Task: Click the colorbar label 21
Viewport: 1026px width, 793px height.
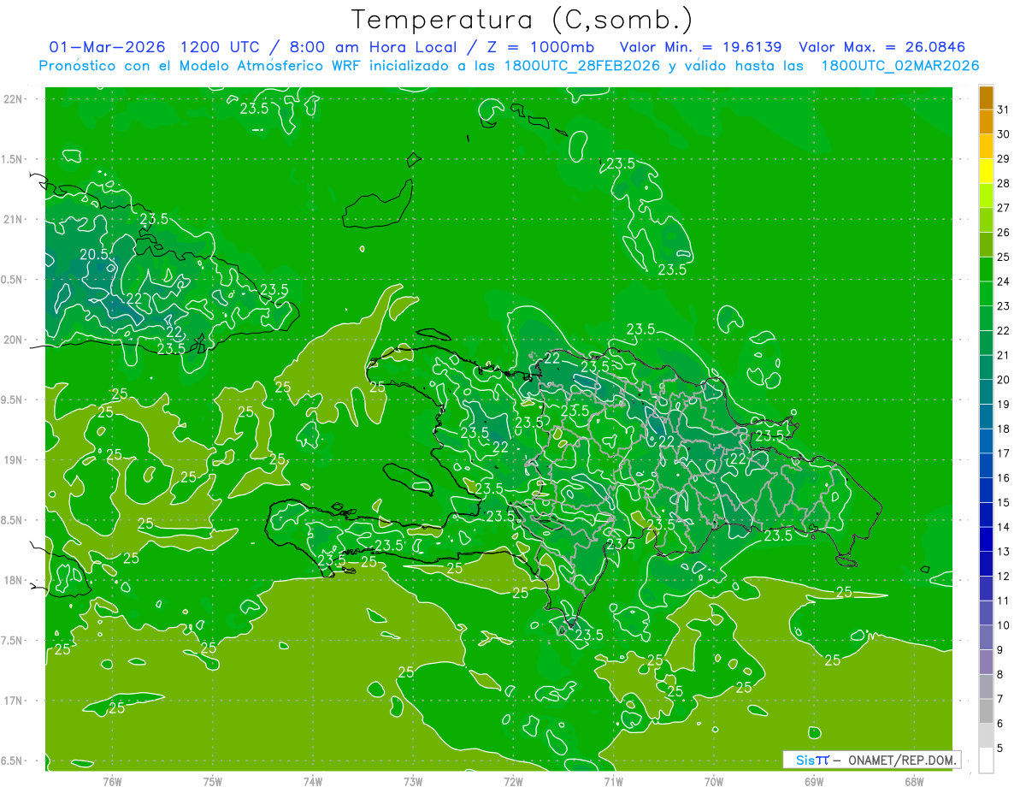Action: point(1004,355)
